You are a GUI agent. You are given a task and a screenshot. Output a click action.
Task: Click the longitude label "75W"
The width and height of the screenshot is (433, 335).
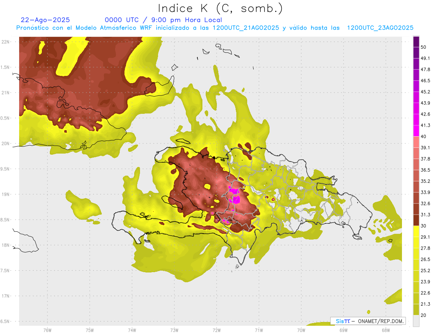point(90,330)
